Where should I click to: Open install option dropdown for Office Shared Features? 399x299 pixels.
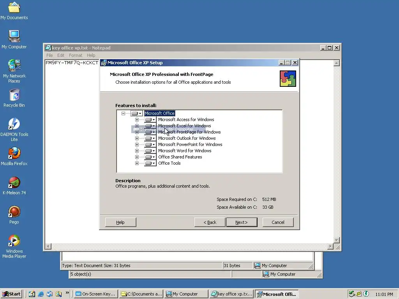[150, 157]
